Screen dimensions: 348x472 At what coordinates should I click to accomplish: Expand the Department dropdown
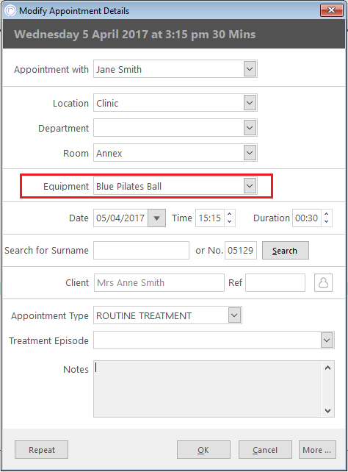point(250,128)
